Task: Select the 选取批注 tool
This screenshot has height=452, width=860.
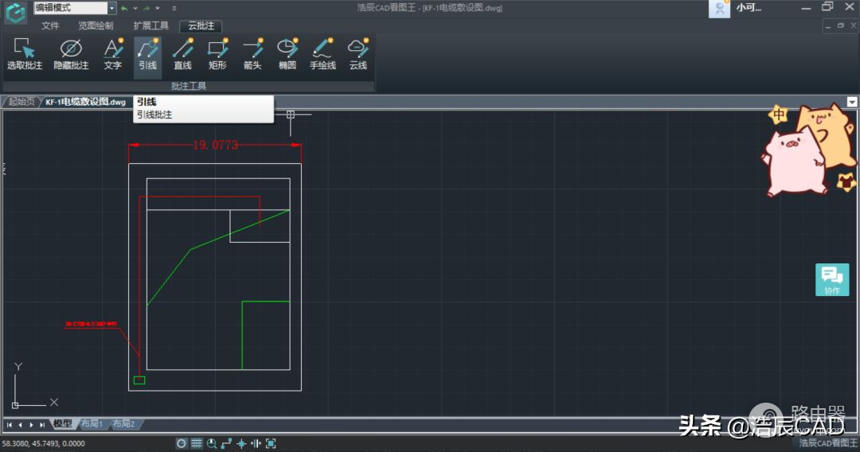Action: (x=24, y=54)
